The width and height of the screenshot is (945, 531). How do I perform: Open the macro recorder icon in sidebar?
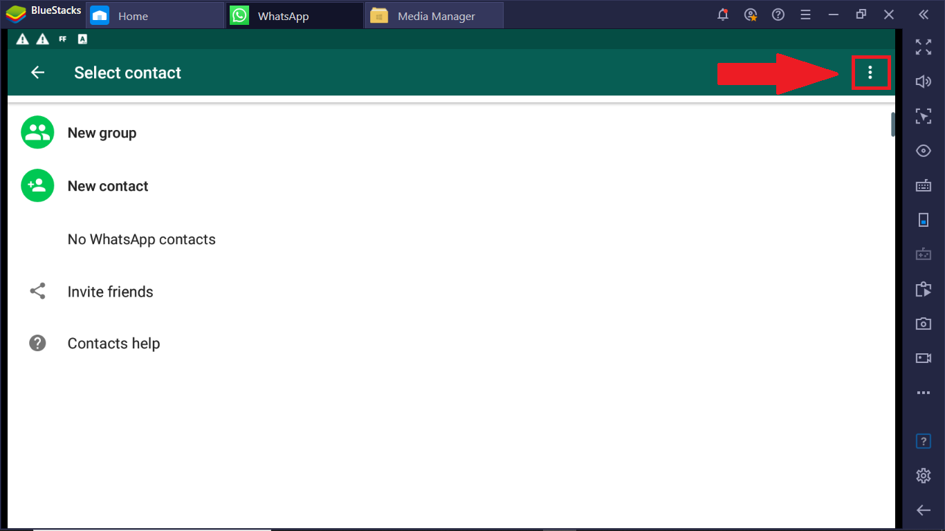pyautogui.click(x=924, y=289)
